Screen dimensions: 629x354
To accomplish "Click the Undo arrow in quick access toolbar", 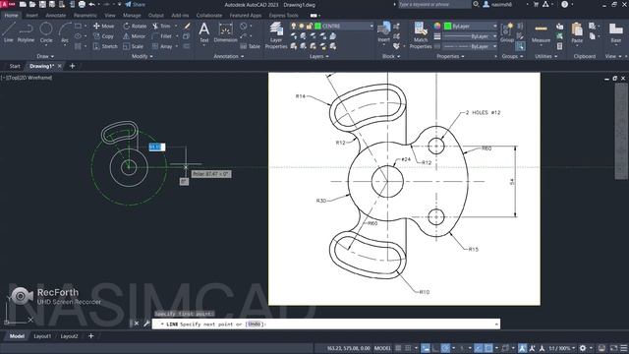I will [x=91, y=4].
